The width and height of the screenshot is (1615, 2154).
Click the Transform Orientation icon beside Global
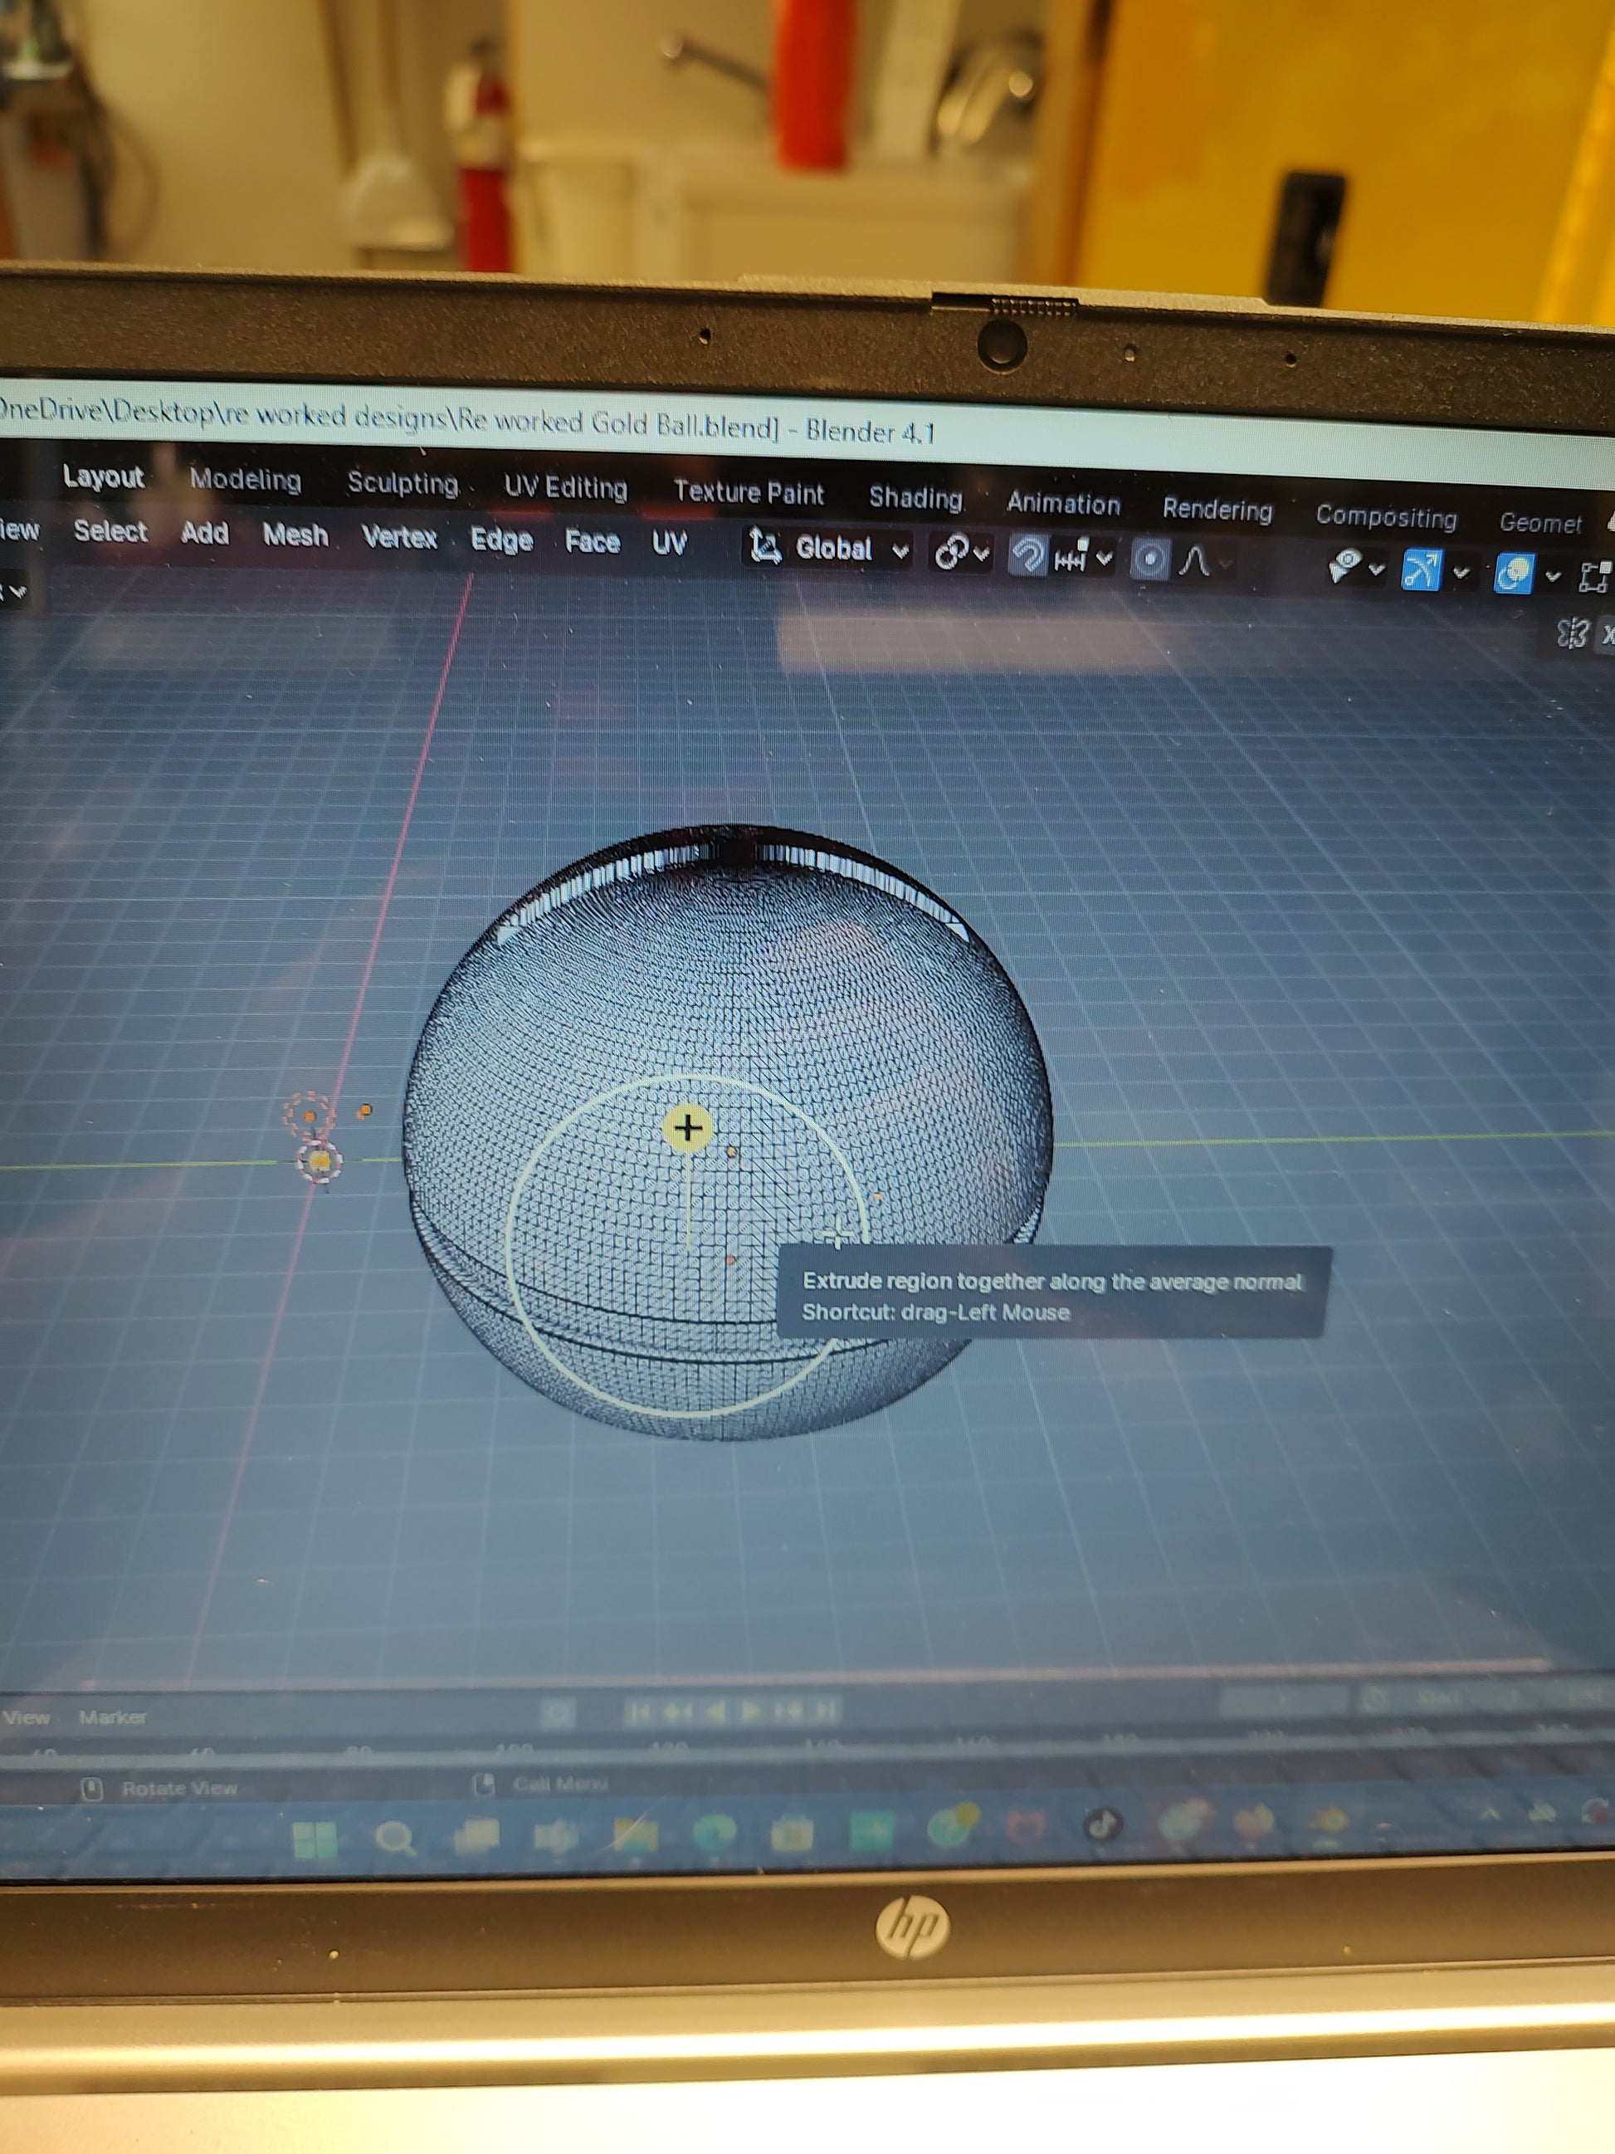coord(765,547)
